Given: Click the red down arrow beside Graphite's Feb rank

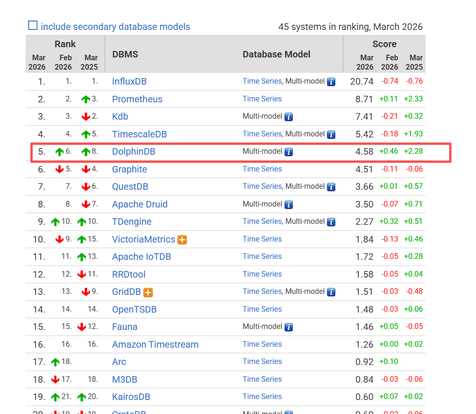Looking at the screenshot, I should click(59, 169).
